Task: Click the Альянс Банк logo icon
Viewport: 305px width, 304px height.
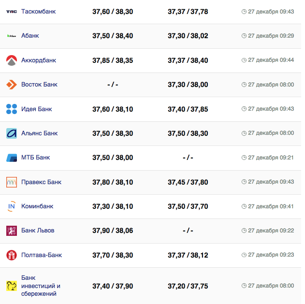Action: 12,133
